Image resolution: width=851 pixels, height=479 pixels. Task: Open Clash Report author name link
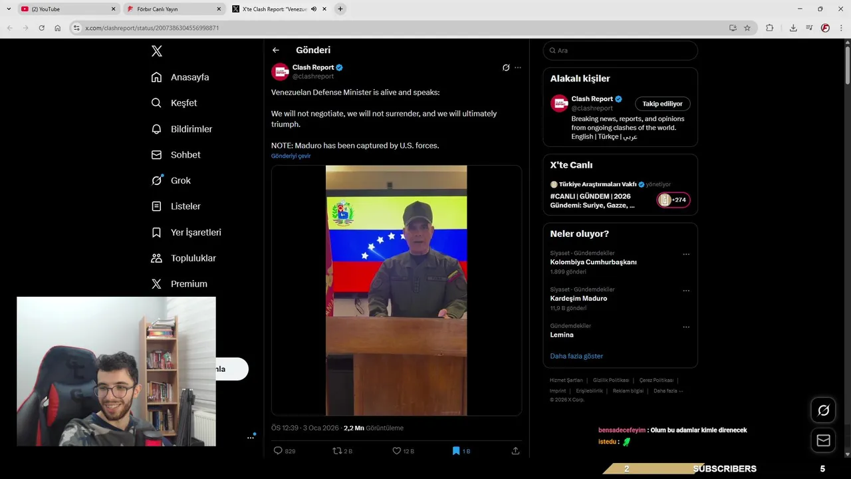pos(313,67)
